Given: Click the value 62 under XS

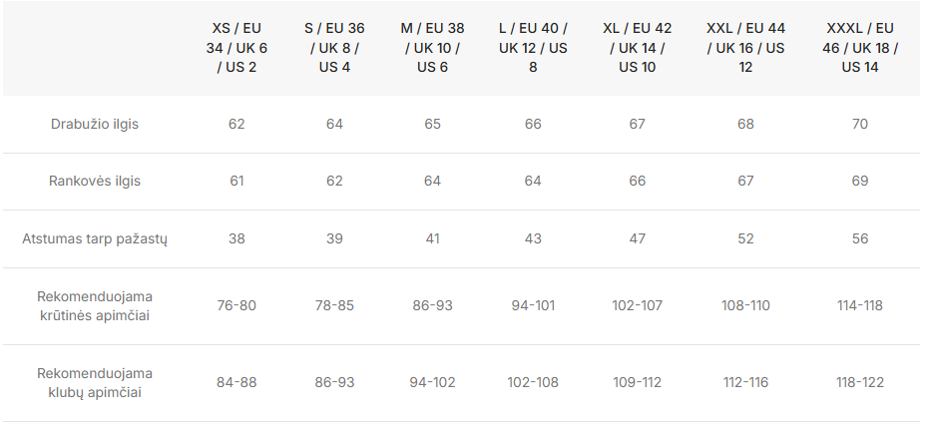Looking at the screenshot, I should tap(236, 124).
